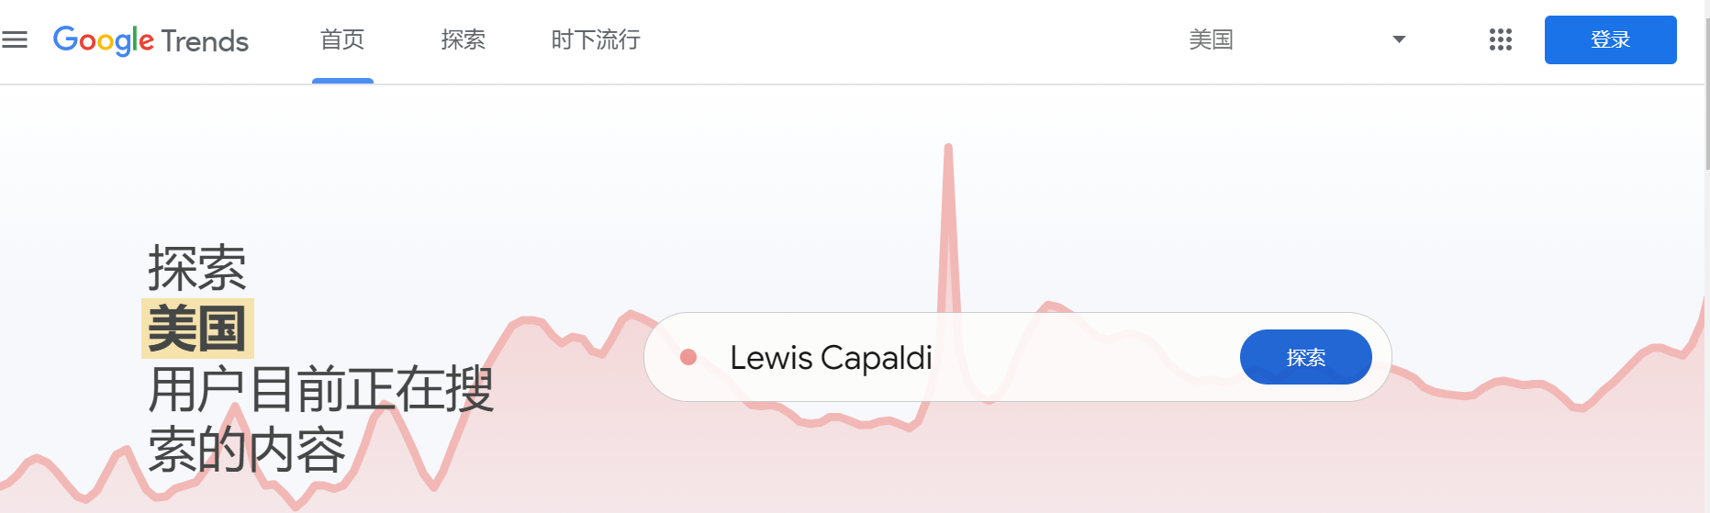Open the 探索 tab in navigation
The width and height of the screenshot is (1710, 513).
(x=463, y=39)
